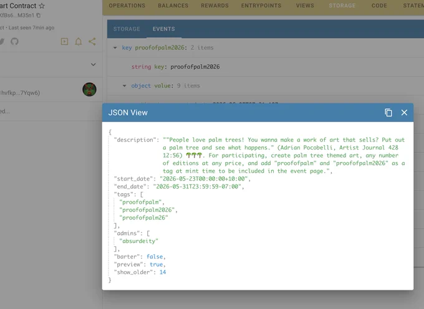Collapse the object value node
The height and width of the screenshot is (309, 424).
coord(124,86)
